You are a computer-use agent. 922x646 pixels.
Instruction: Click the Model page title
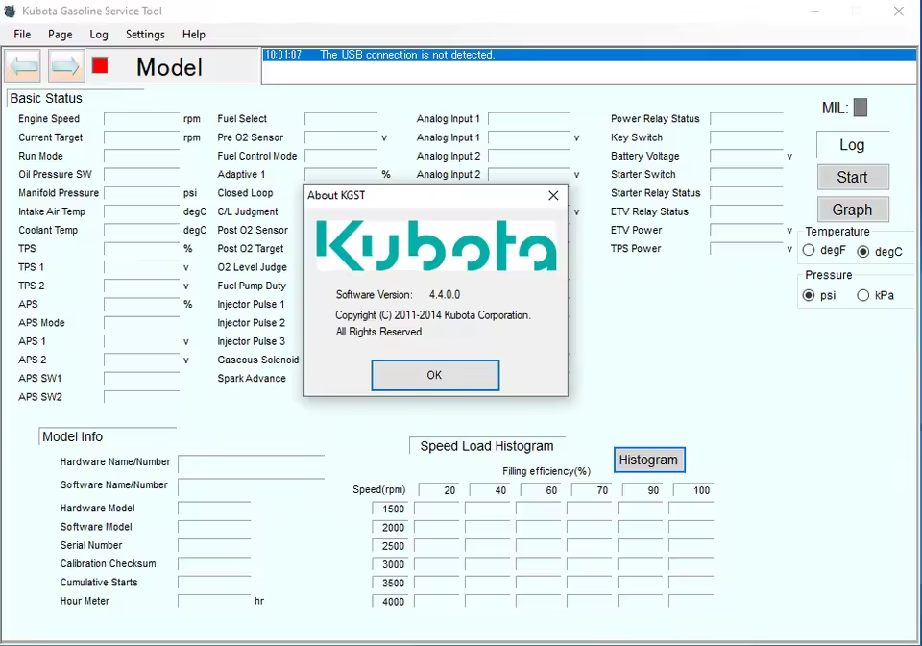(x=169, y=67)
